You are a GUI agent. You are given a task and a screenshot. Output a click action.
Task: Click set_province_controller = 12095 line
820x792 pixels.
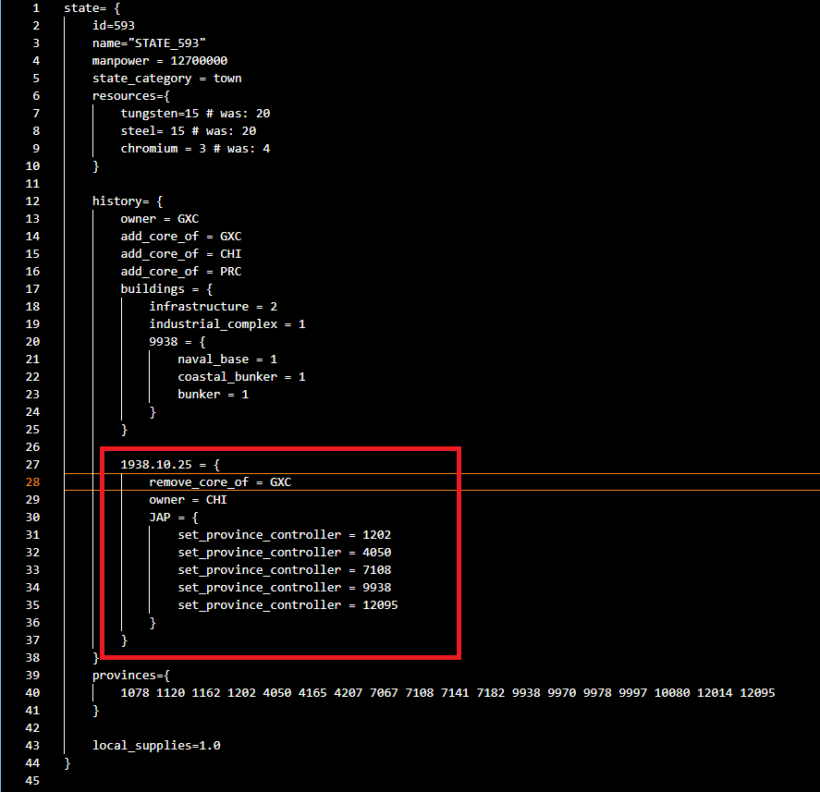(288, 604)
